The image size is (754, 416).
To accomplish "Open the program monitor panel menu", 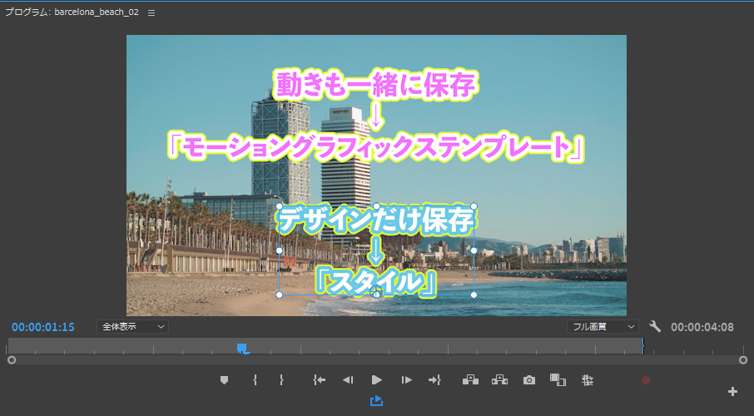I will coord(151,13).
